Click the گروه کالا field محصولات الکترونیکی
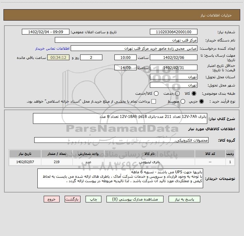 121,140
